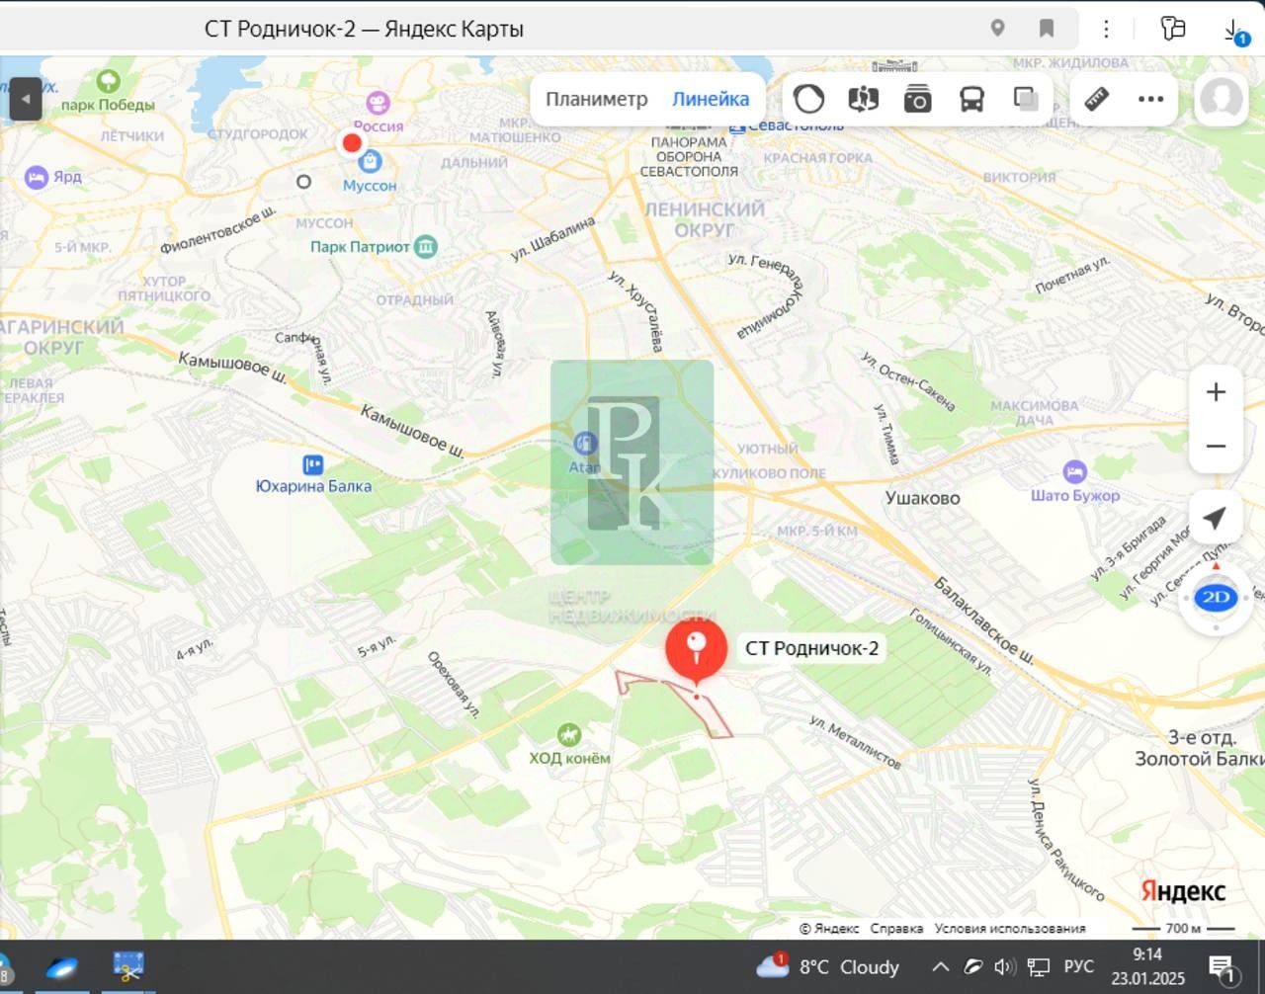
Task: Click the КУЛИКОВО ПОЛЕ area label
Action: point(769,473)
